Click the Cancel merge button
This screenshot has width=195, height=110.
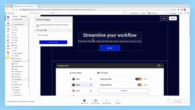(x=177, y=101)
